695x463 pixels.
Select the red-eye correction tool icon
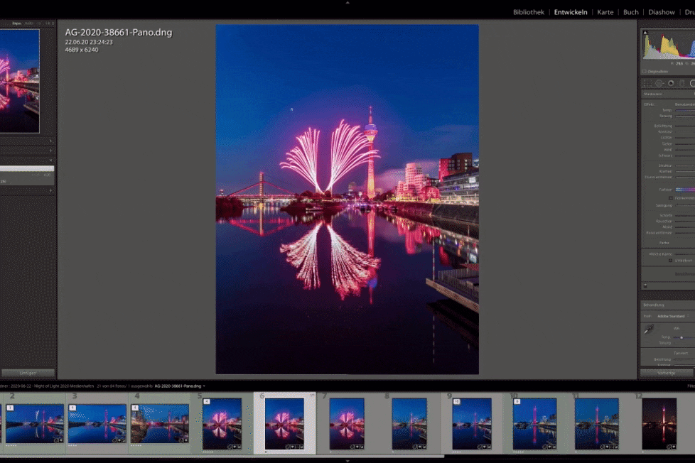coord(671,83)
